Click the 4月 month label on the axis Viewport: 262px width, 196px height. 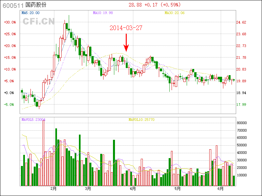[133, 189]
